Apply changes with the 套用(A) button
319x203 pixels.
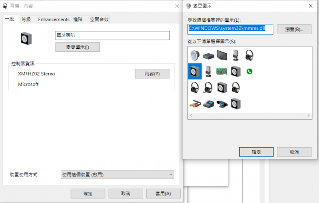[163, 193]
